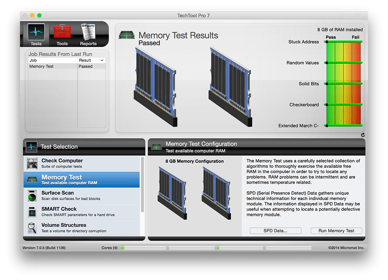Click the Passed result cell
Screen dimensions: 388x280
(x=92, y=66)
